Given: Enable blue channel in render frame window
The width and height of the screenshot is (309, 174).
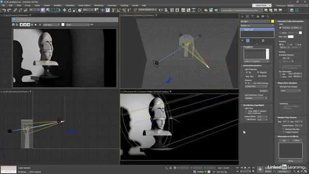Looking at the screenshot, I should point(28,25).
